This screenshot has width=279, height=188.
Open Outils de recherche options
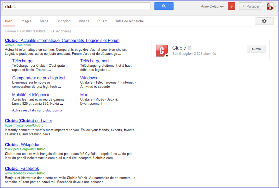pyautogui.click(x=129, y=21)
